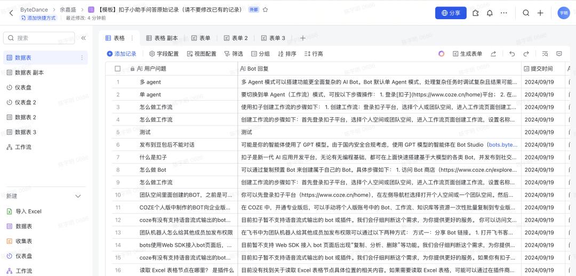Click the undo arrow in toolbar
576x276 pixels.
click(512, 54)
